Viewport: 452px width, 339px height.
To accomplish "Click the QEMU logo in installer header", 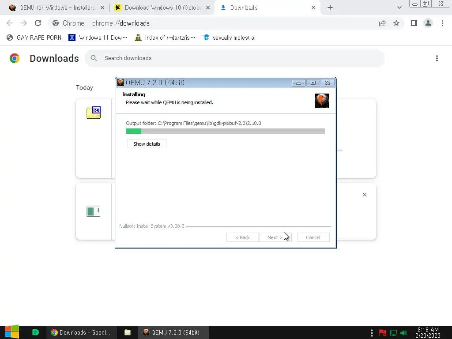I will 322,101.
